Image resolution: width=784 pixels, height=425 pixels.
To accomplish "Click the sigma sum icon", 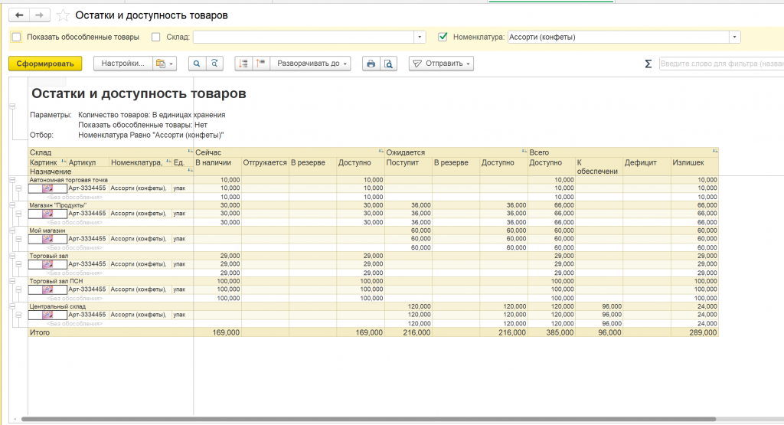I will coord(648,64).
